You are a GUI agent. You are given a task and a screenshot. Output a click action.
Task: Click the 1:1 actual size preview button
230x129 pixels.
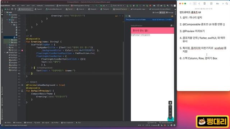pos(170,114)
